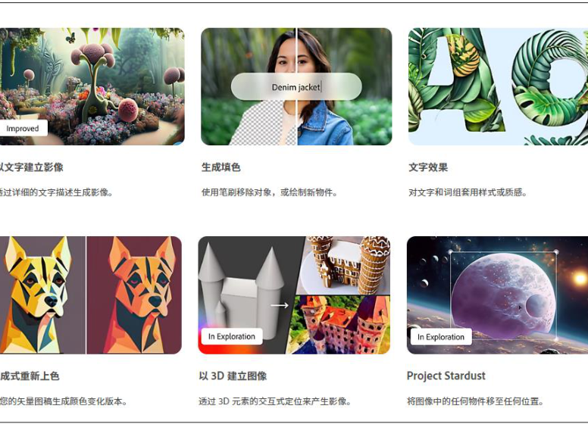Viewport: 588px width, 424px height.
Task: Click description 使用笔刷移除对象，或绘制新物件
Action: click(270, 192)
